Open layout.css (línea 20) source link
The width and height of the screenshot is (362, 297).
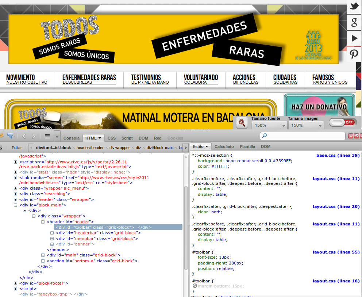(336, 206)
